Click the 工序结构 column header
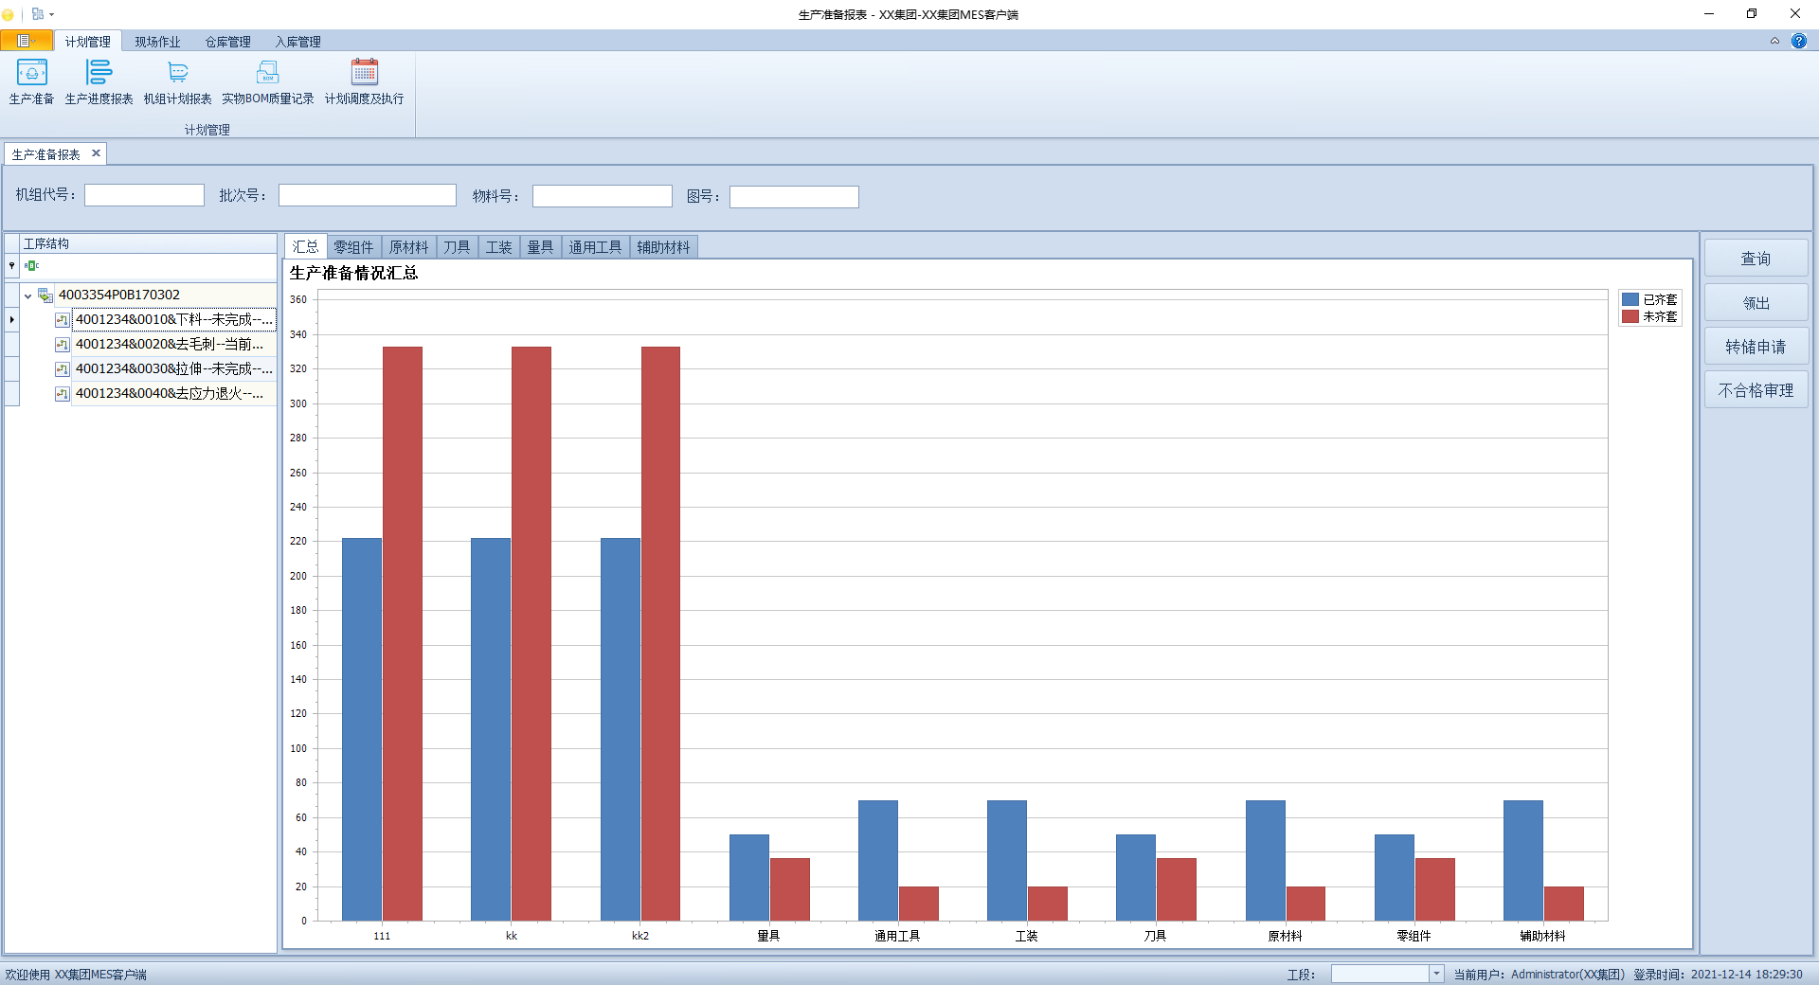Screen dimensions: 1819x985 coord(148,243)
